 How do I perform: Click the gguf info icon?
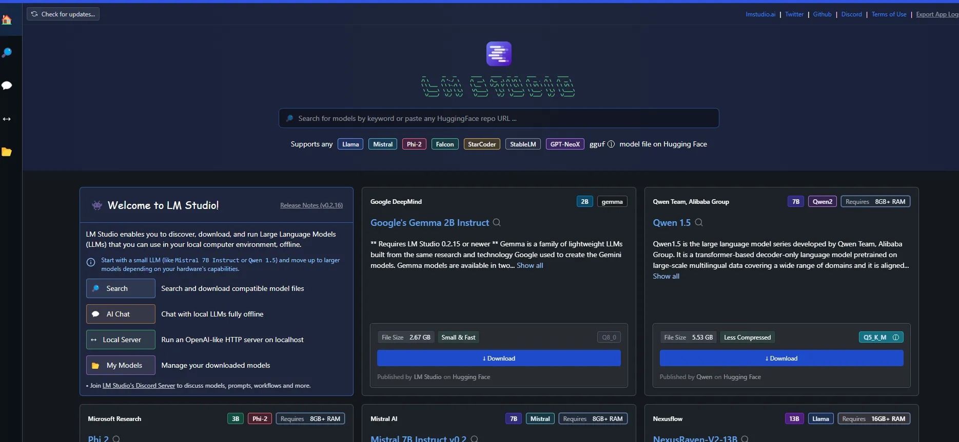pyautogui.click(x=611, y=144)
